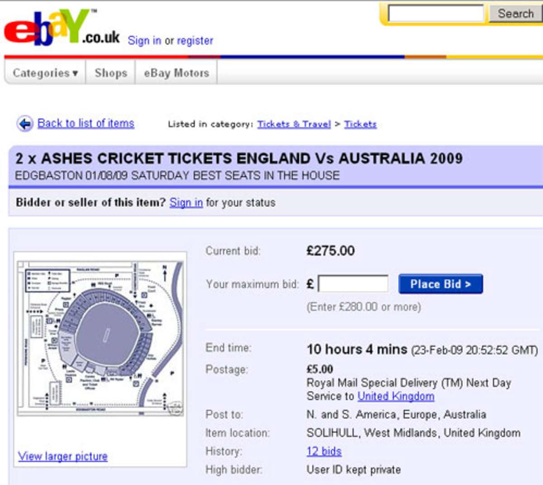
Task: Click the maximum bid input field
Action: (x=353, y=283)
